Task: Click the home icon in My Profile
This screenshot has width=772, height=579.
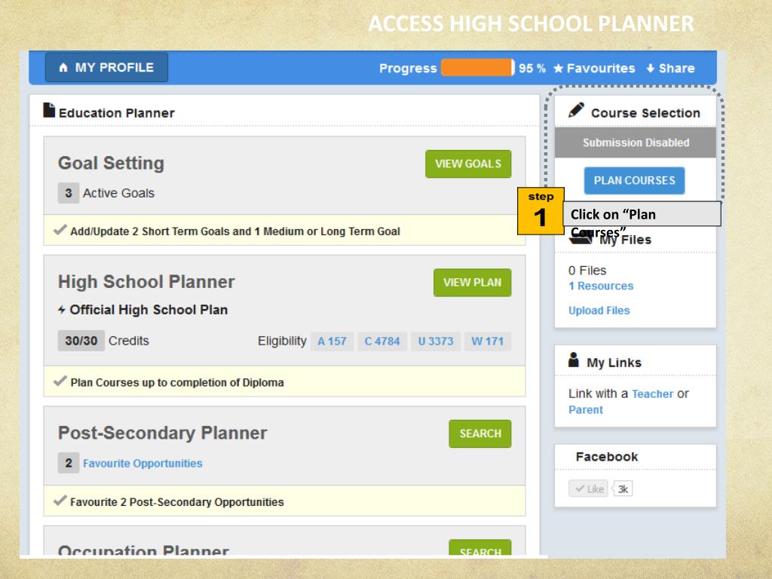Action: pos(63,68)
